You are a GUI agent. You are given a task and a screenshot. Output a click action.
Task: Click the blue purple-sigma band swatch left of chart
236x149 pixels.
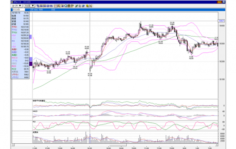(x=31, y=37)
